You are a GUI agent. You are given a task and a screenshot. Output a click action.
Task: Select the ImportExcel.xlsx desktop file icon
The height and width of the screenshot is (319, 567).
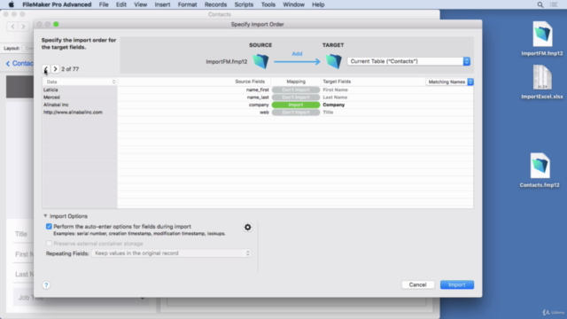click(542, 77)
